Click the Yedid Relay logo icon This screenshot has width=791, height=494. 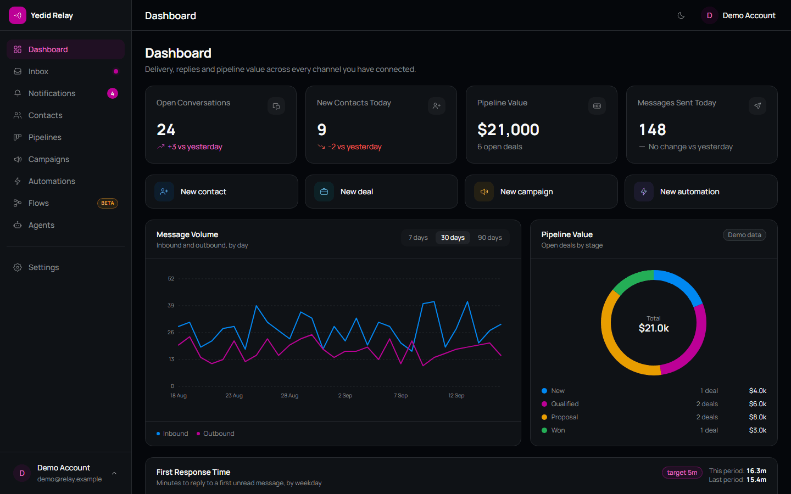[18, 15]
